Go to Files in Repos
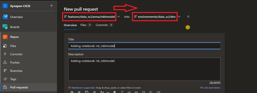The width and height of the screenshot is (257, 93). [13, 46]
